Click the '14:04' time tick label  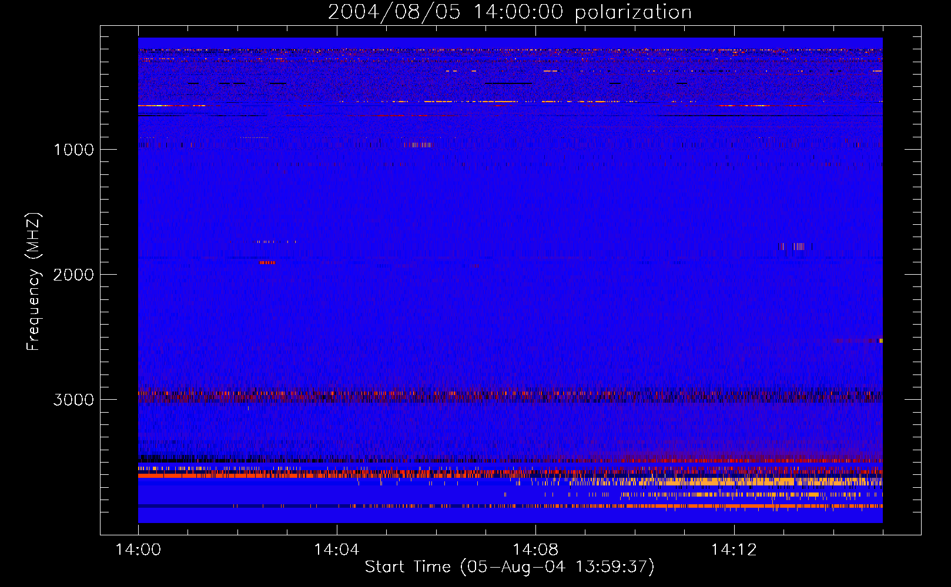tap(336, 550)
